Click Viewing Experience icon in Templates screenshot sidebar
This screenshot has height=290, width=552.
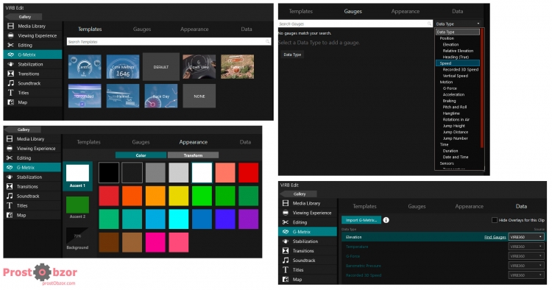[11, 35]
